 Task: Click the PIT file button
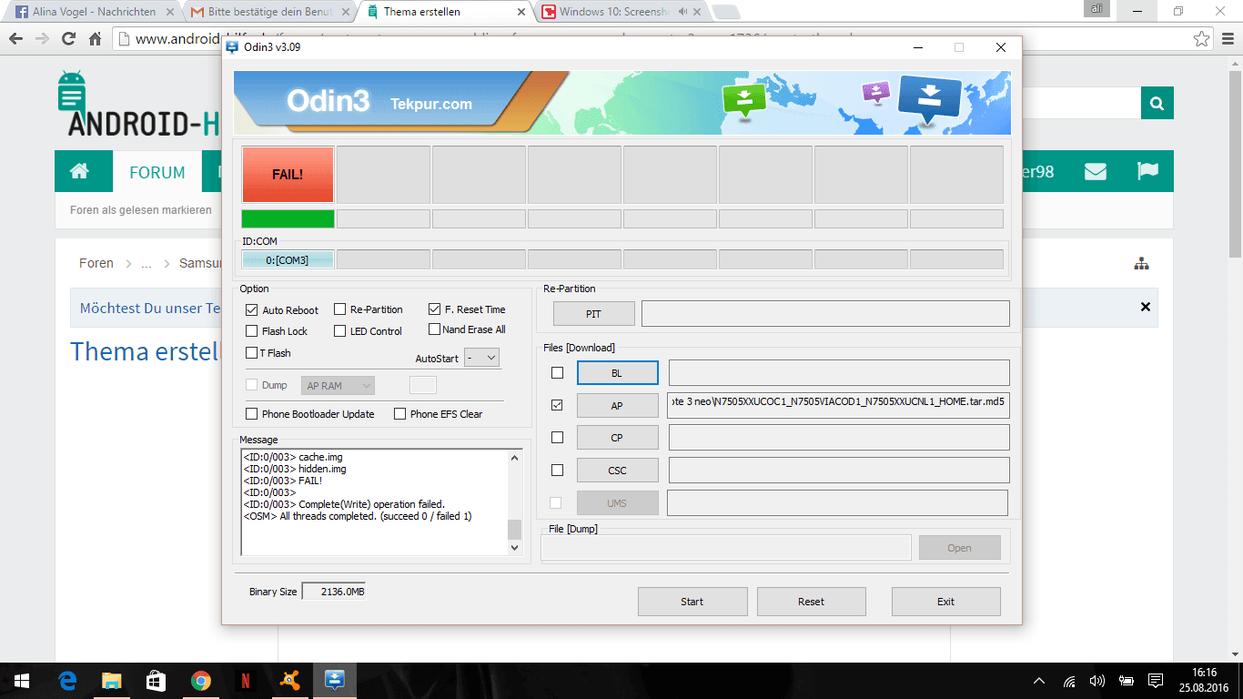click(593, 314)
